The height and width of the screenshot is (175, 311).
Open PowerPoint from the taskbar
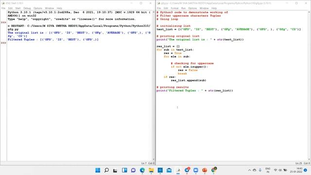pyautogui.click(x=205, y=170)
